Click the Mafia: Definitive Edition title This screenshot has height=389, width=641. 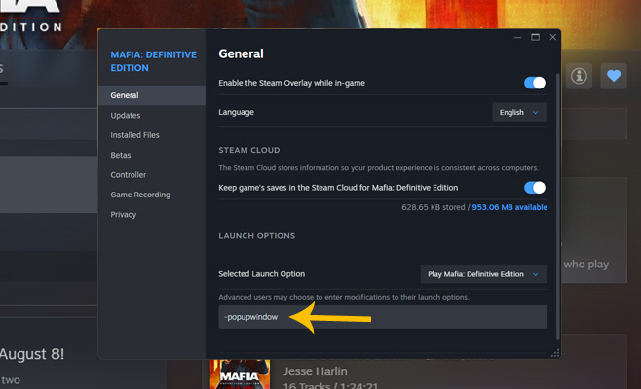153,61
